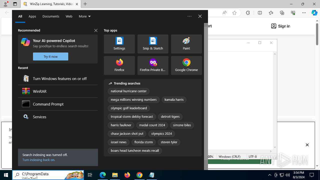Screen dimensions: 320x180
Task: Click the taskbar search input box
Action: point(48,175)
